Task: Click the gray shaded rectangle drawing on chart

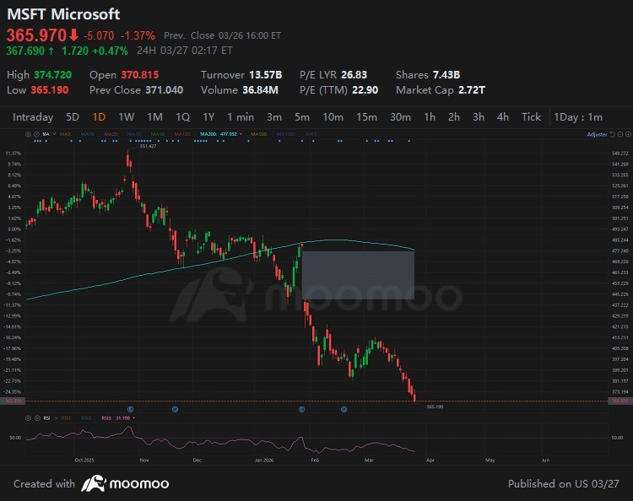Action: tap(358, 275)
